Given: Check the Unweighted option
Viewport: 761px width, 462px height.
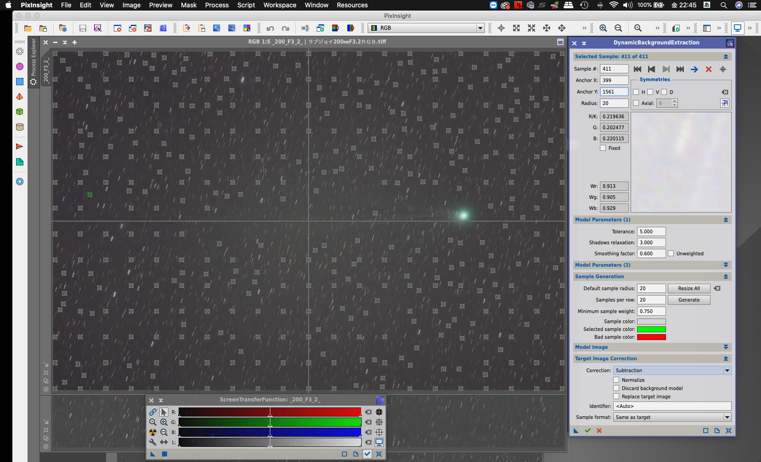Looking at the screenshot, I should pos(671,253).
